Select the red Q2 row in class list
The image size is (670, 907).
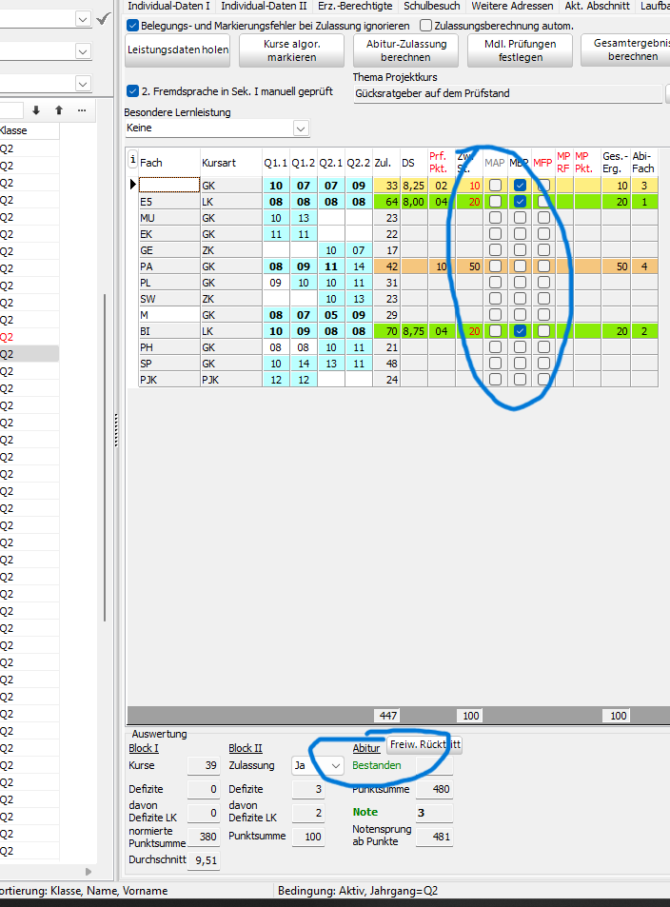click(29, 337)
